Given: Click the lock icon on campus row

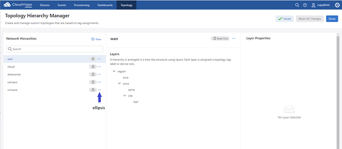Looking at the screenshot, I should pyautogui.click(x=93, y=82).
